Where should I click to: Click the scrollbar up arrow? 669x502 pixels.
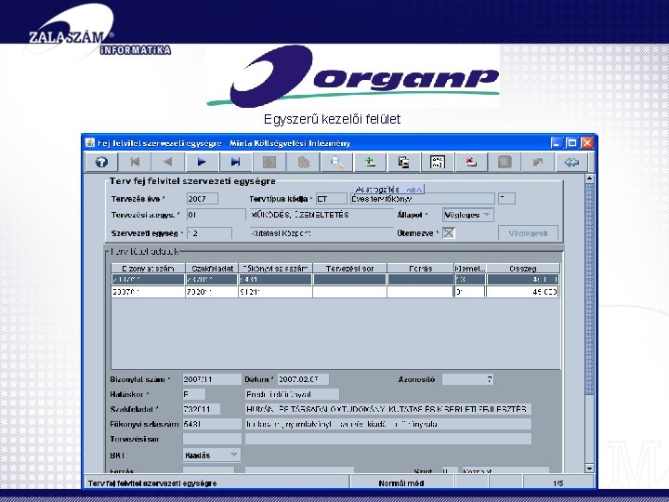589,178
